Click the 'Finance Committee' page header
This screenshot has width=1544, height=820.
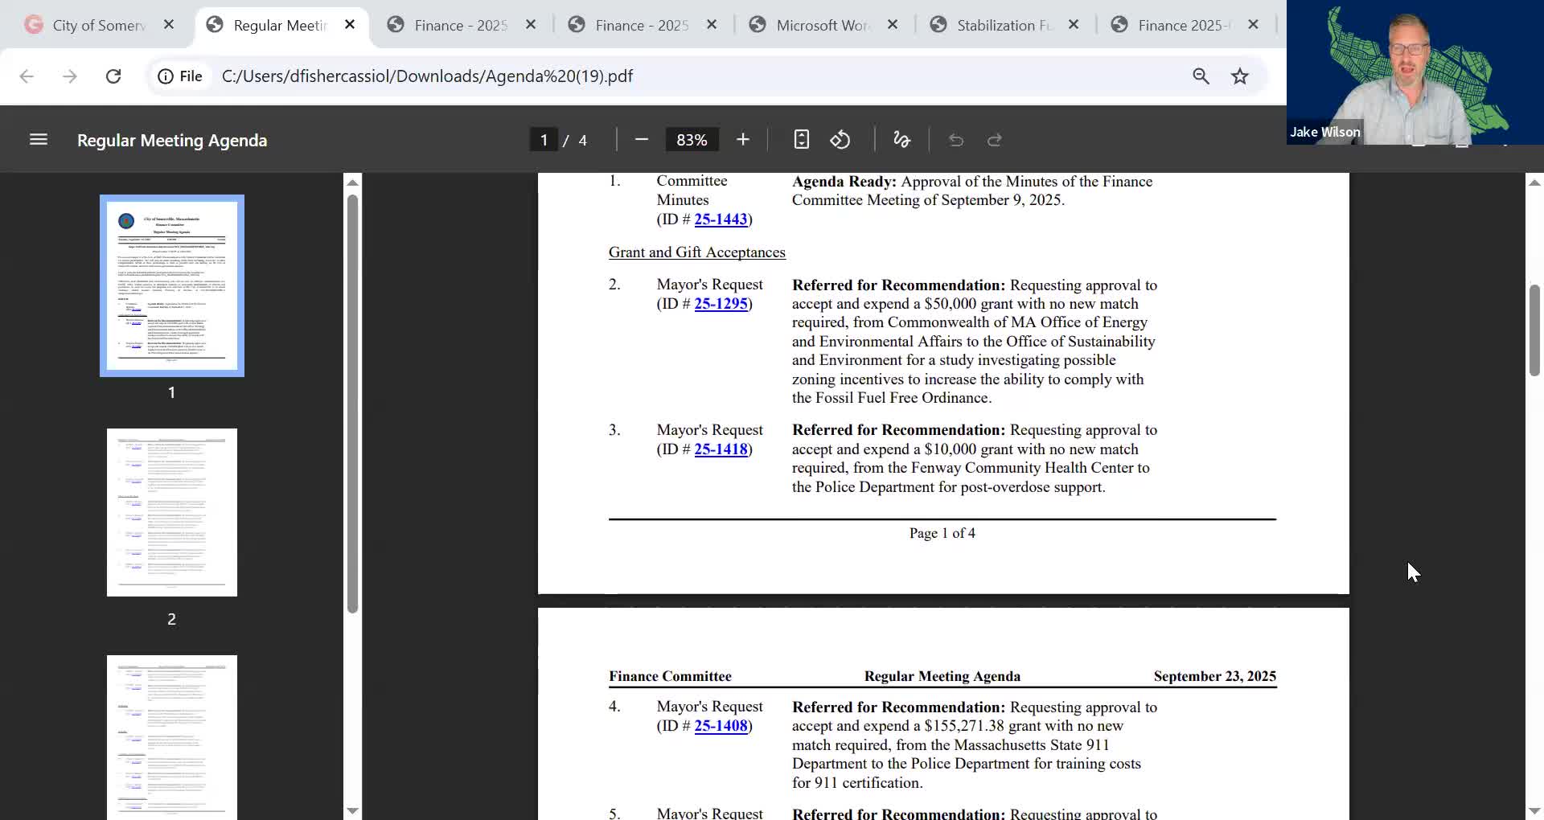point(670,676)
